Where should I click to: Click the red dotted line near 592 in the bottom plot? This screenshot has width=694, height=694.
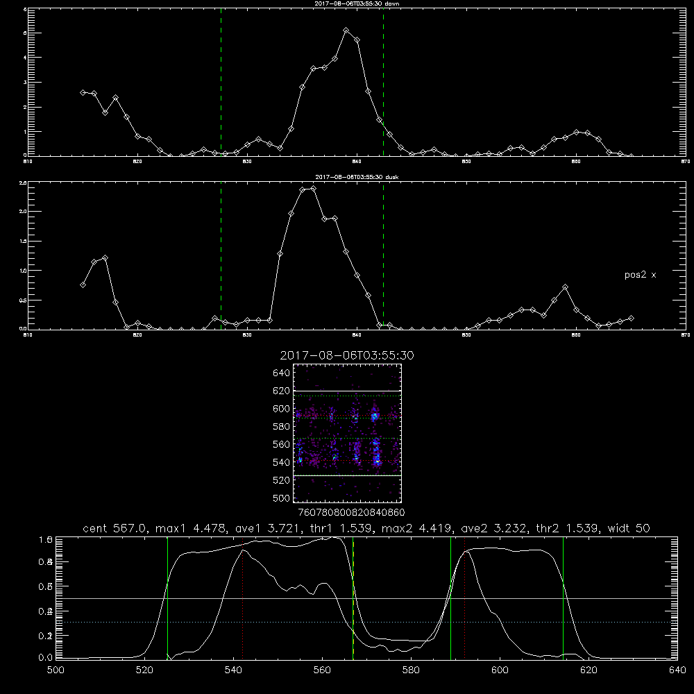pyautogui.click(x=464, y=598)
